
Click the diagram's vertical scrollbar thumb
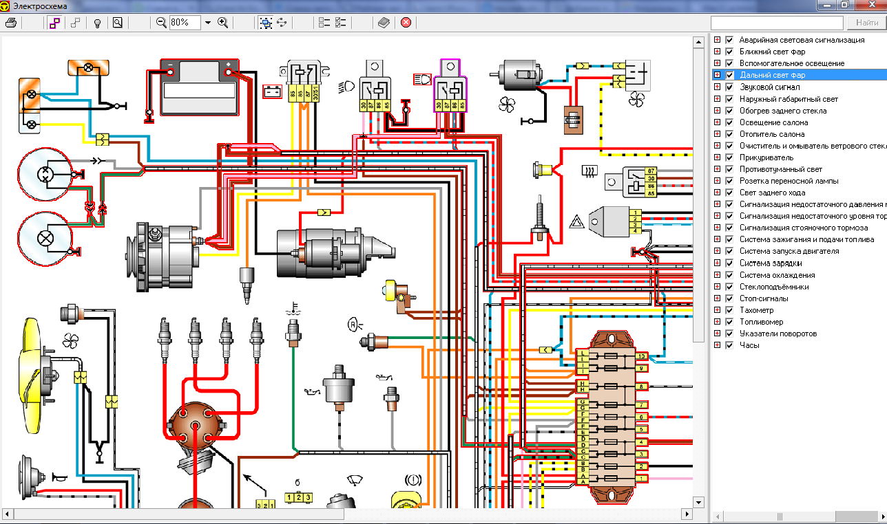pyautogui.click(x=698, y=194)
